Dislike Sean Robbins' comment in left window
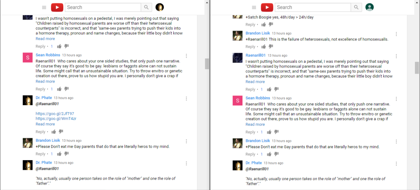Screen dimensions: 420x190 point(66,89)
